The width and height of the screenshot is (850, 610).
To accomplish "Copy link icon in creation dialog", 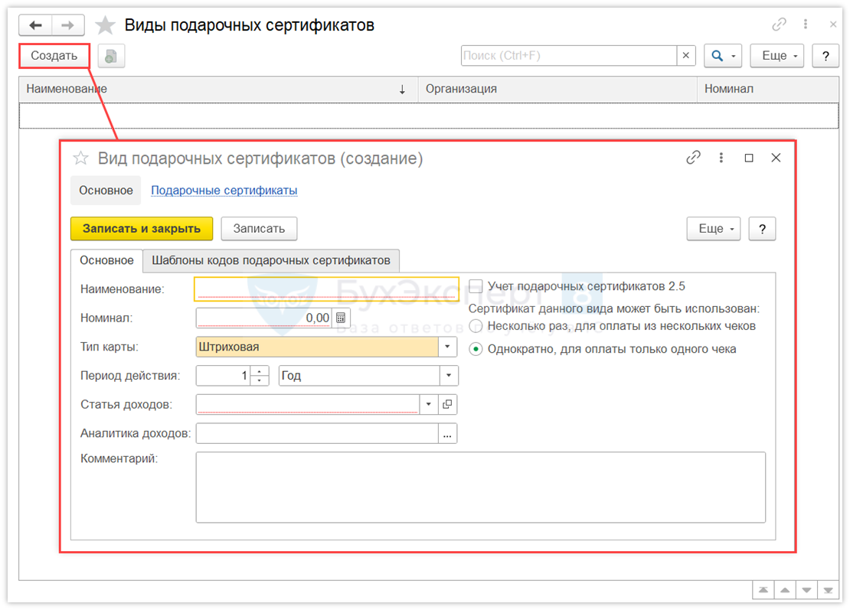I will coord(693,158).
